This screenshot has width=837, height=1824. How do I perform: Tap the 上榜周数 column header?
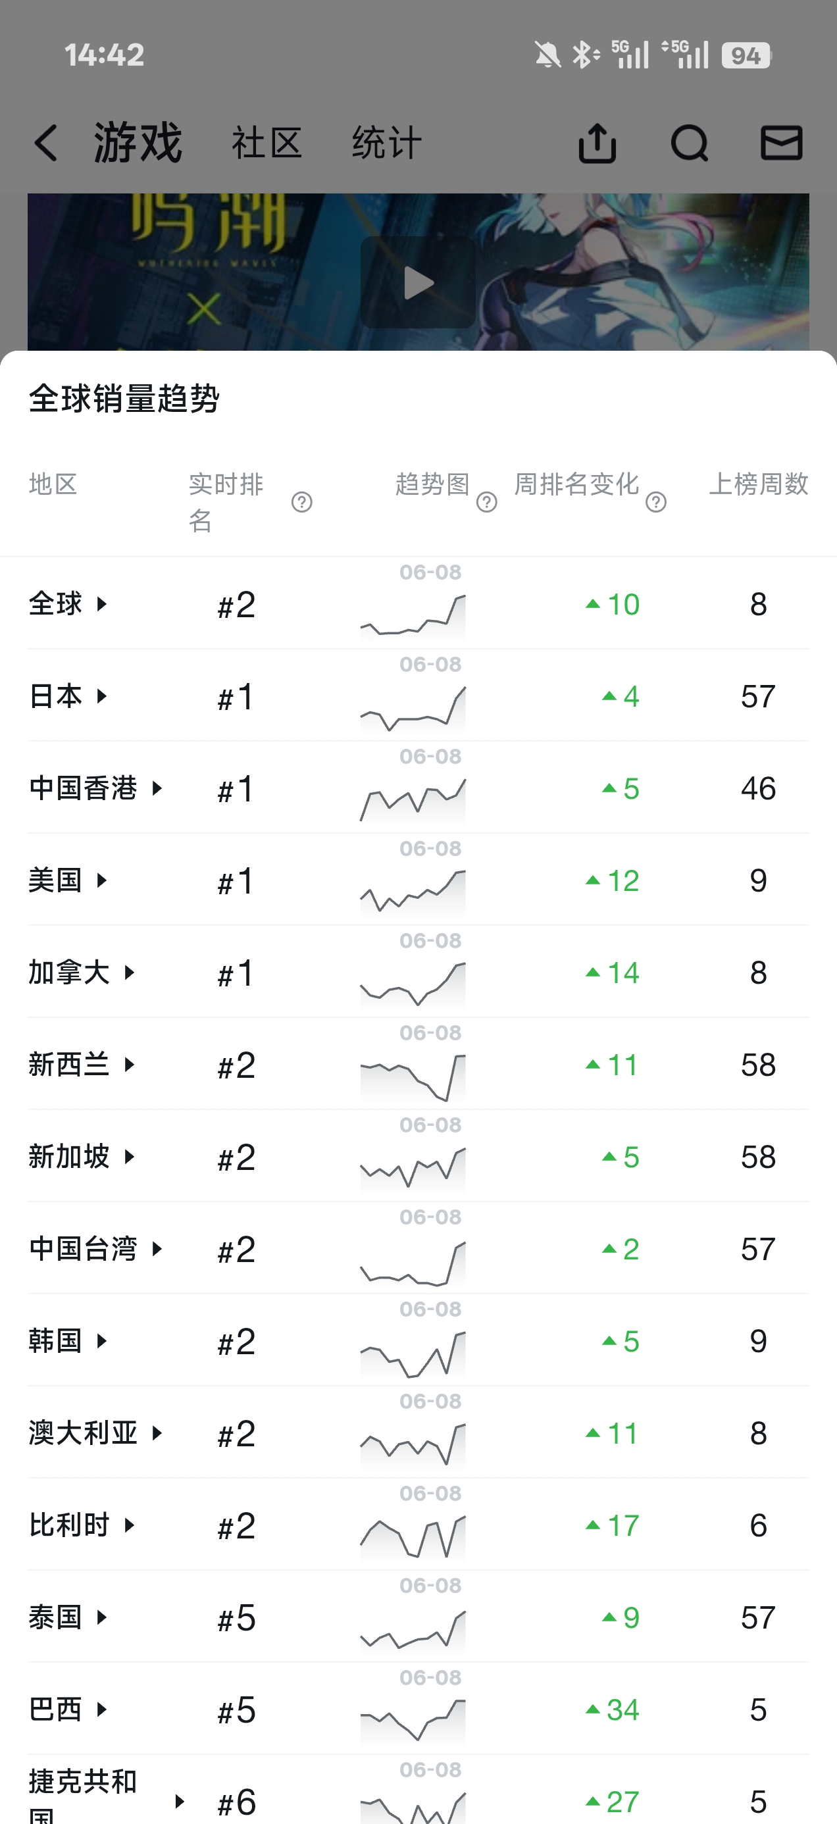coord(759,484)
